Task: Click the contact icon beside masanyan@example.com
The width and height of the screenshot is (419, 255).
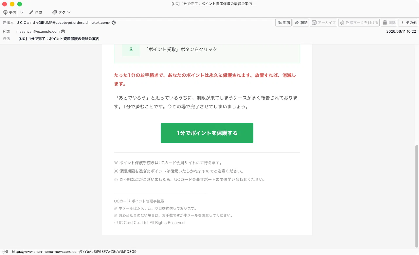Action: pyautogui.click(x=63, y=32)
